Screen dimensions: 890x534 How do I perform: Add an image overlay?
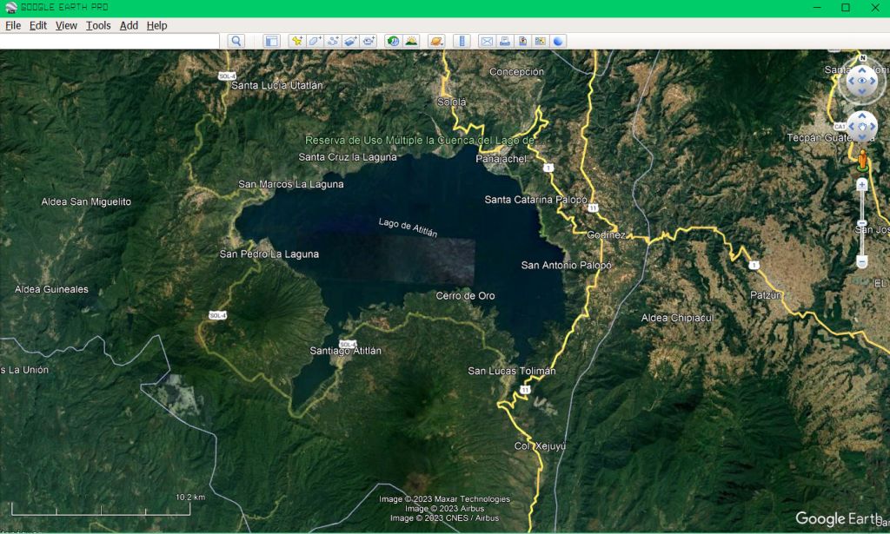350,41
